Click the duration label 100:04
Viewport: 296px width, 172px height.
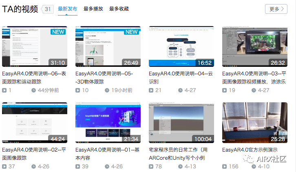pos(203,139)
